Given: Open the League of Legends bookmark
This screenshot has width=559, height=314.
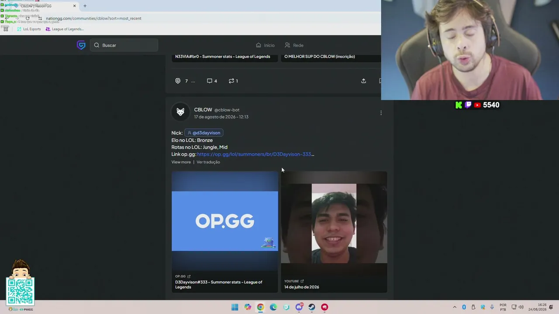Looking at the screenshot, I should [65, 29].
